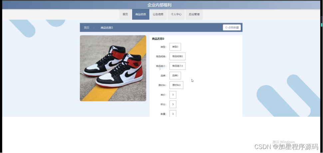Click the 数量 field label
This screenshot has width=323, height=153.
[x=163, y=114]
